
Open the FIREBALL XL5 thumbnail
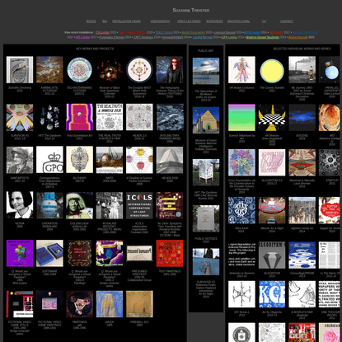click(x=139, y=304)
